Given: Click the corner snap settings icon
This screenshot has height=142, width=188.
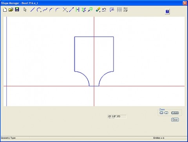Looking at the screenshot, I should click(112, 10).
